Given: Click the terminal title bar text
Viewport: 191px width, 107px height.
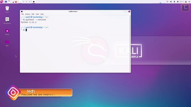Looking at the screenshot, I should [x=73, y=12].
